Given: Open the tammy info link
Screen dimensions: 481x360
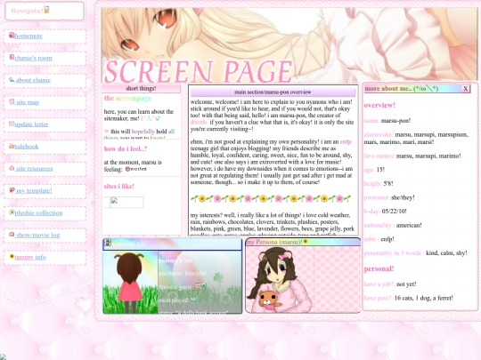Looking at the screenshot, I should tap(30, 257).
